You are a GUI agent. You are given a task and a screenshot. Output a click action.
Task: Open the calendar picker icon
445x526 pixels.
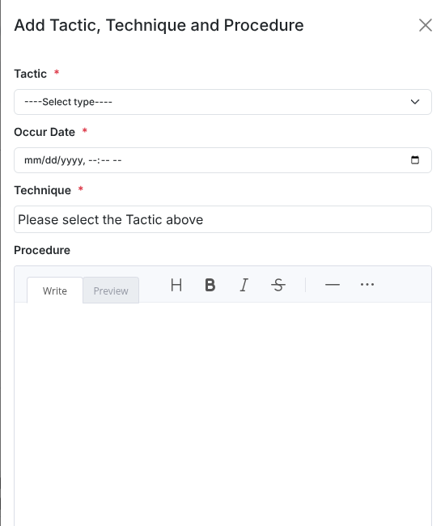(415, 160)
